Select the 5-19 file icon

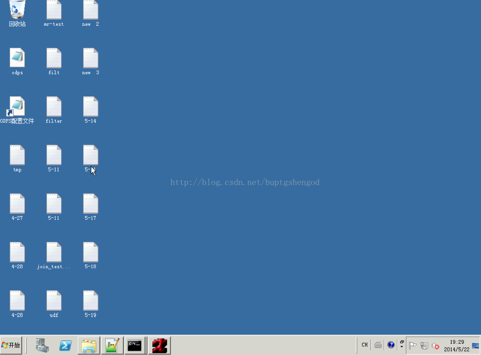[x=90, y=304]
